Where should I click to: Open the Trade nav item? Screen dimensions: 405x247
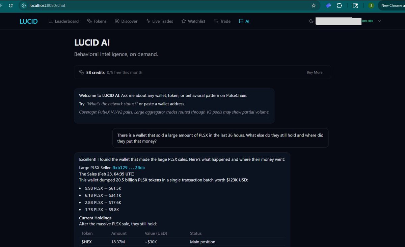click(222, 21)
